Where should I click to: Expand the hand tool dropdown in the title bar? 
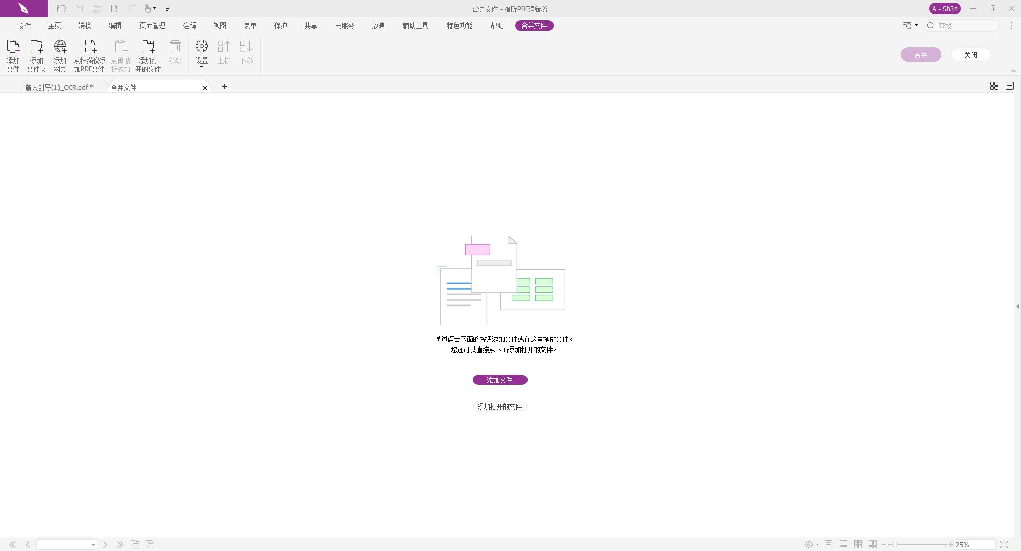pyautogui.click(x=155, y=9)
